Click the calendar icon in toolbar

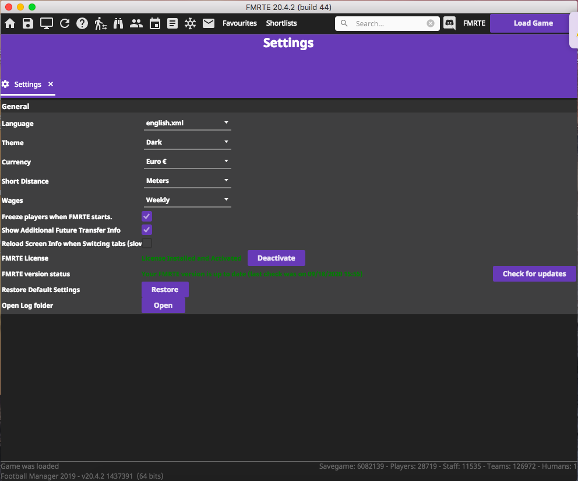point(154,23)
